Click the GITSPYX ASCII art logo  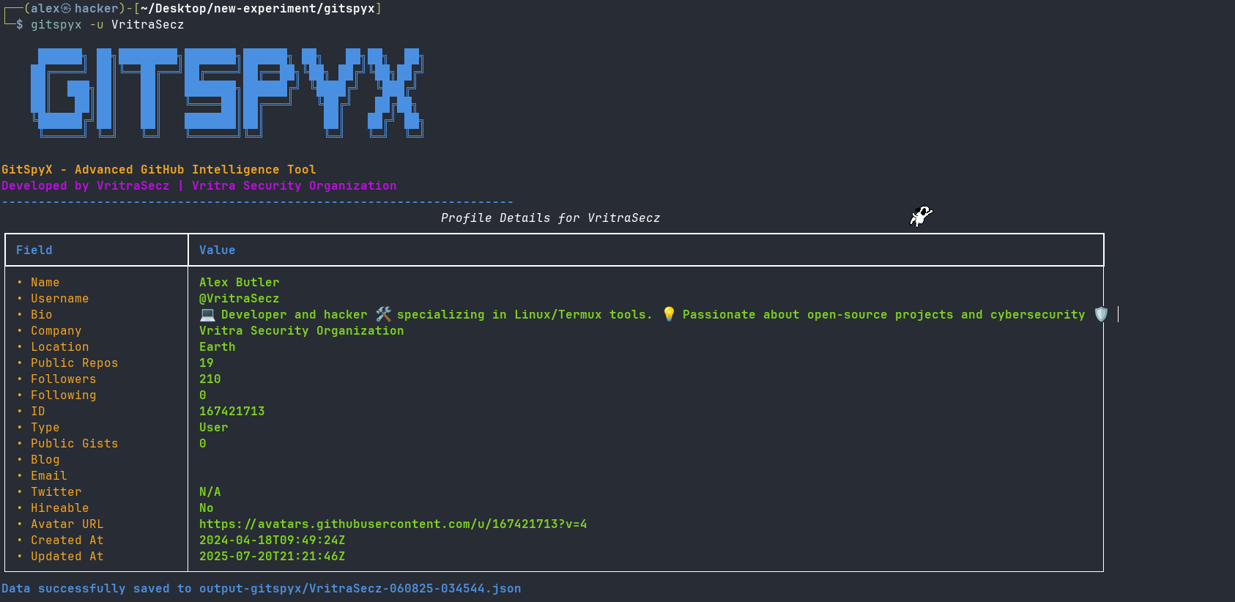coord(227,93)
